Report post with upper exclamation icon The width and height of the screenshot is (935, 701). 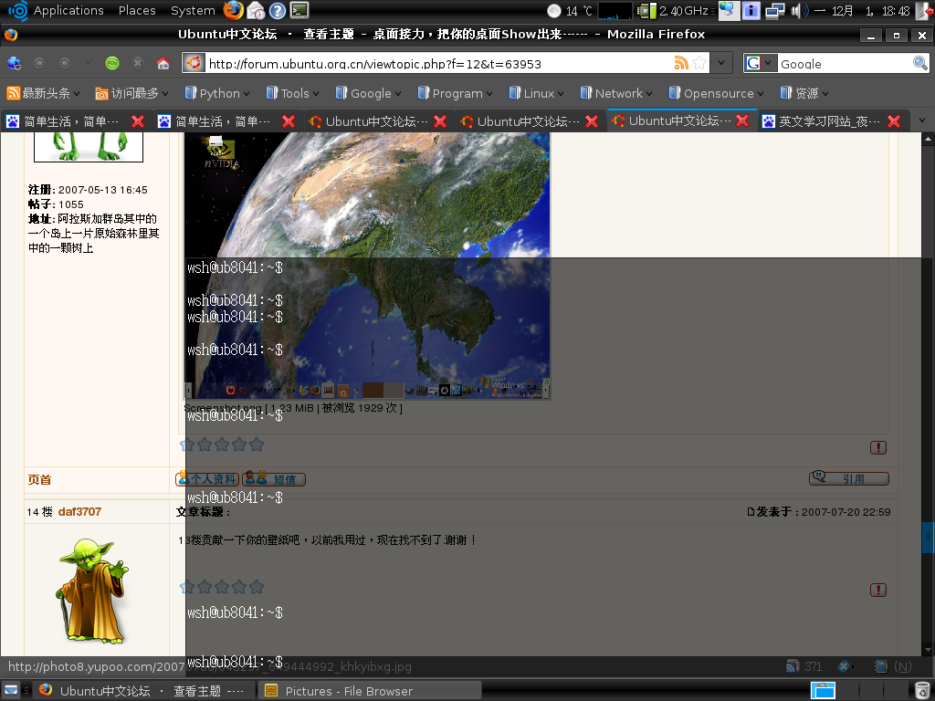tap(878, 447)
